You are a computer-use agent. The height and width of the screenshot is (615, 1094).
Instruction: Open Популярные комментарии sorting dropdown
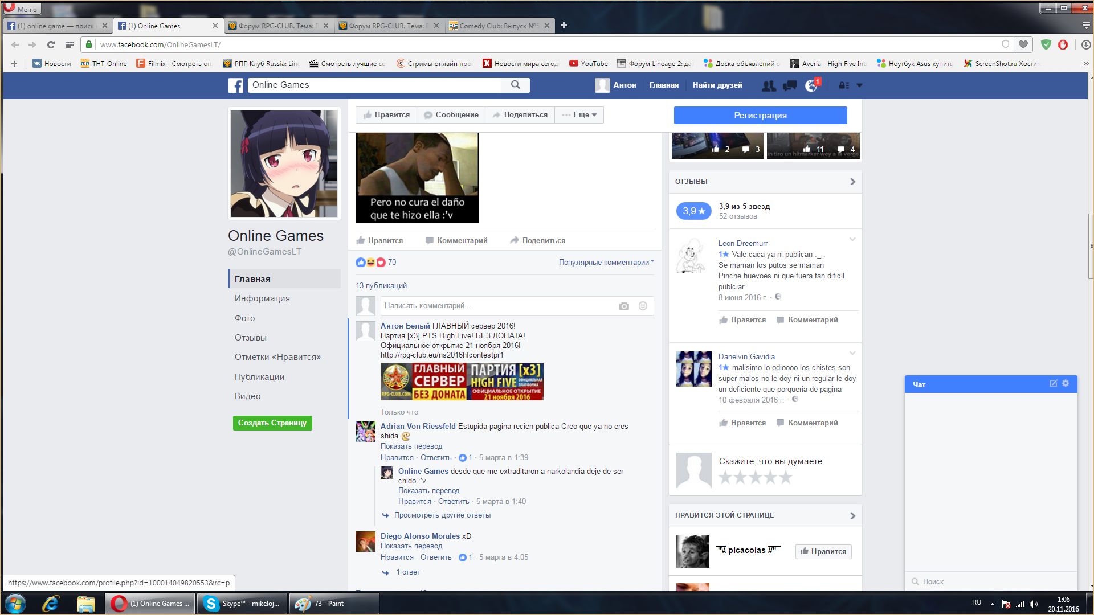point(606,263)
